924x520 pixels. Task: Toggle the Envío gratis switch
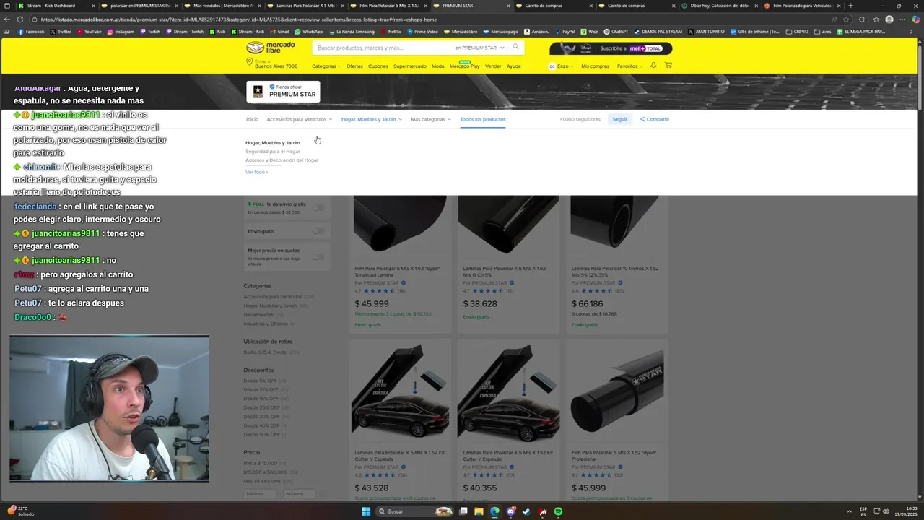pos(318,231)
